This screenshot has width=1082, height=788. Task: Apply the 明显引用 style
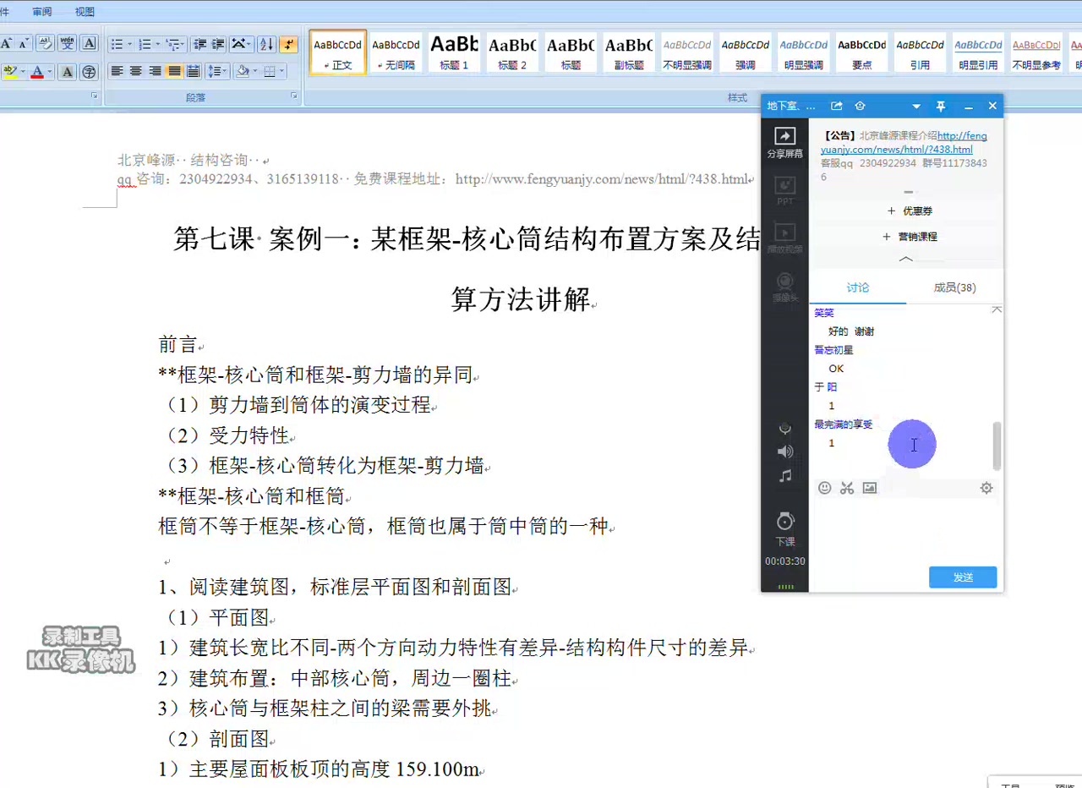[x=978, y=52]
